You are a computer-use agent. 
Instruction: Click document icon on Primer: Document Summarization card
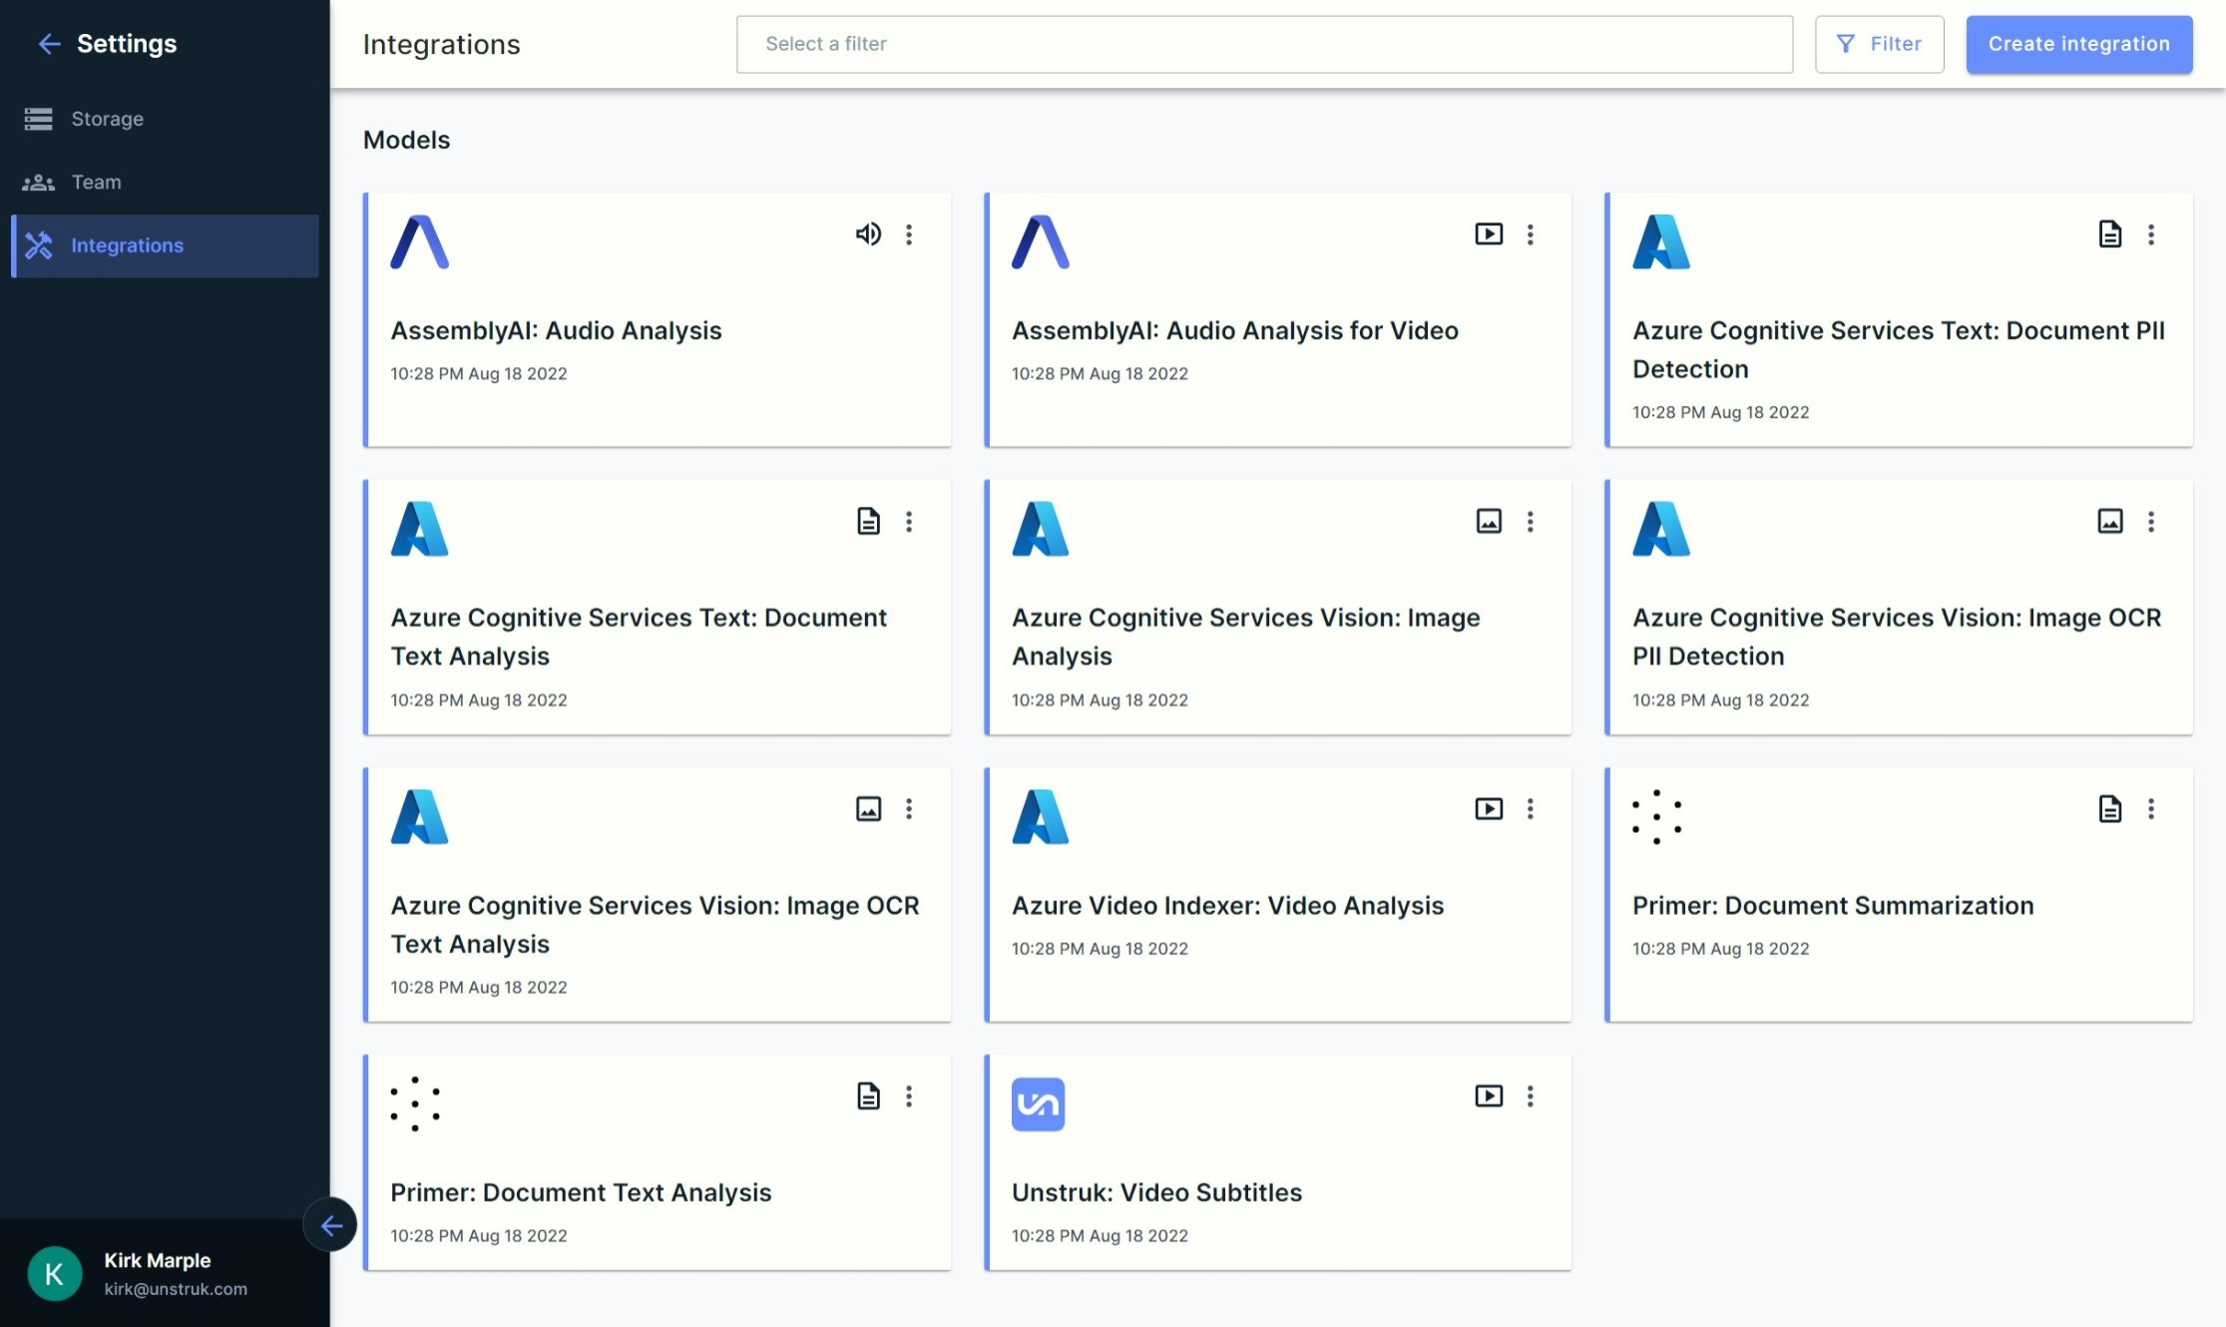coord(2109,809)
